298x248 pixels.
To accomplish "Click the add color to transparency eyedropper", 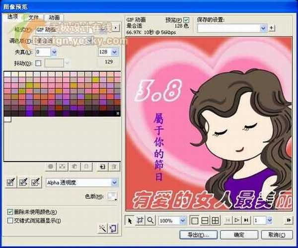I will click(23, 182).
